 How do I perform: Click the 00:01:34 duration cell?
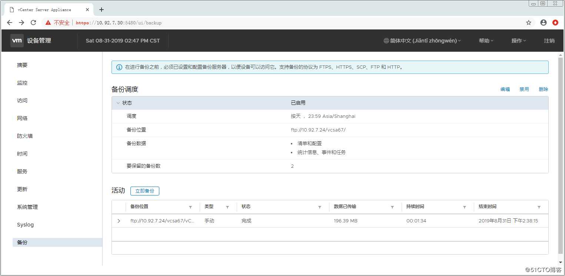click(416, 221)
